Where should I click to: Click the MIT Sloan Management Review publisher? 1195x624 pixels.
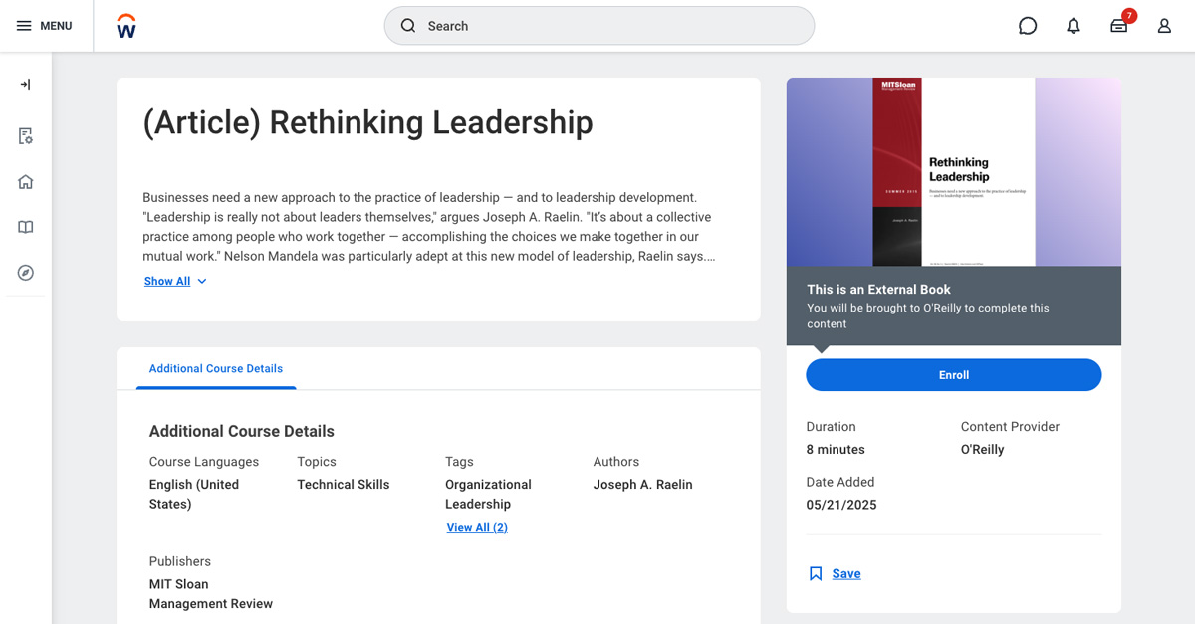click(211, 594)
